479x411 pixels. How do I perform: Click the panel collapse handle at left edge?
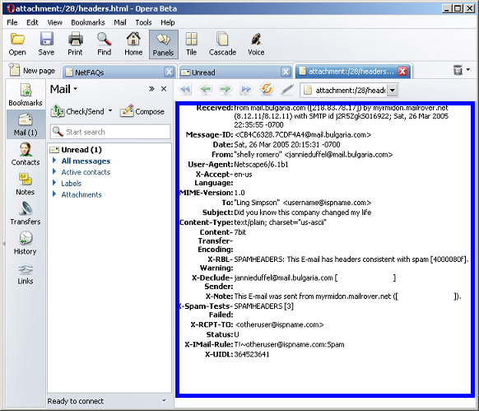[x=4, y=244]
